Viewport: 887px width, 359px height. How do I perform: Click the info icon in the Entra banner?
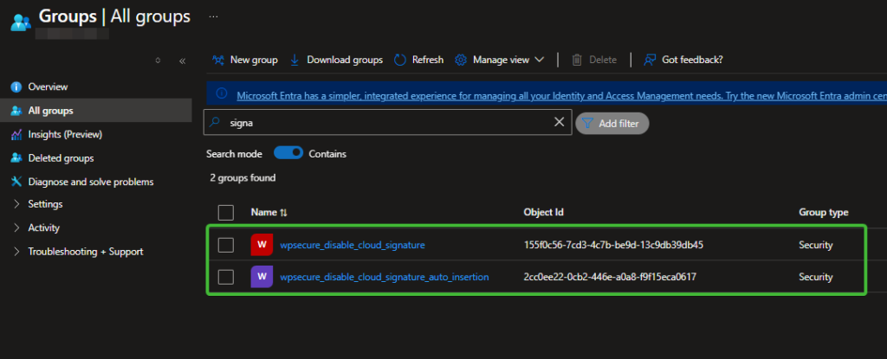pos(221,93)
